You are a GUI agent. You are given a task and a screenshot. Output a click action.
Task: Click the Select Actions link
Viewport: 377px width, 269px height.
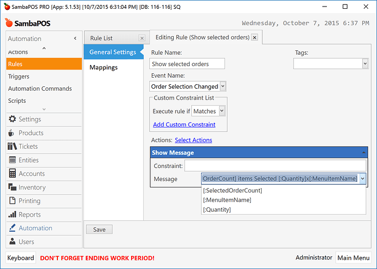pyautogui.click(x=193, y=140)
